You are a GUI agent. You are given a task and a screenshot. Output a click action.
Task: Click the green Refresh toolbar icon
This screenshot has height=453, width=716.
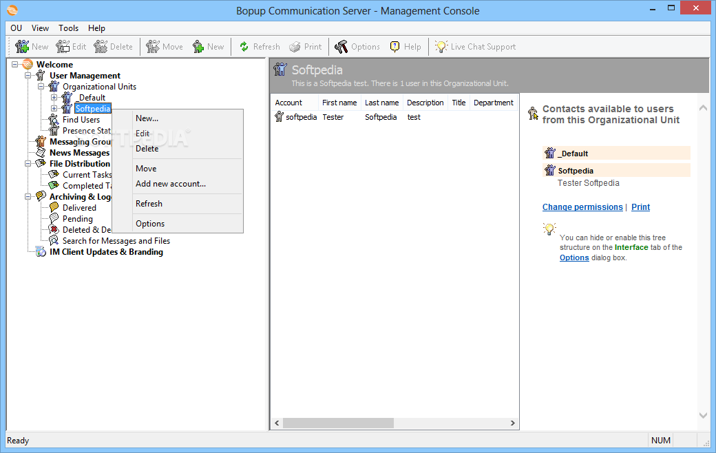coord(244,47)
